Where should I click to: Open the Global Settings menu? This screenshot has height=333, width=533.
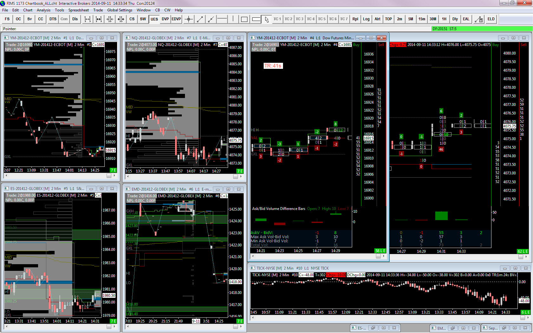tap(120, 10)
